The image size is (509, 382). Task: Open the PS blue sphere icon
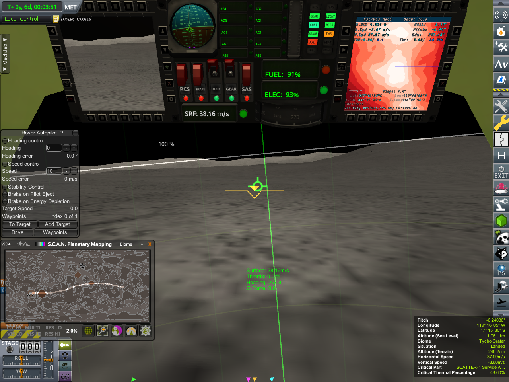coord(501,270)
